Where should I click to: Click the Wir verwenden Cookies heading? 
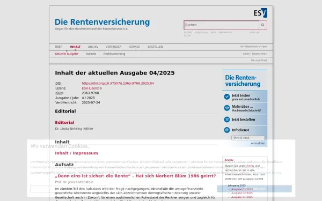[60, 146]
